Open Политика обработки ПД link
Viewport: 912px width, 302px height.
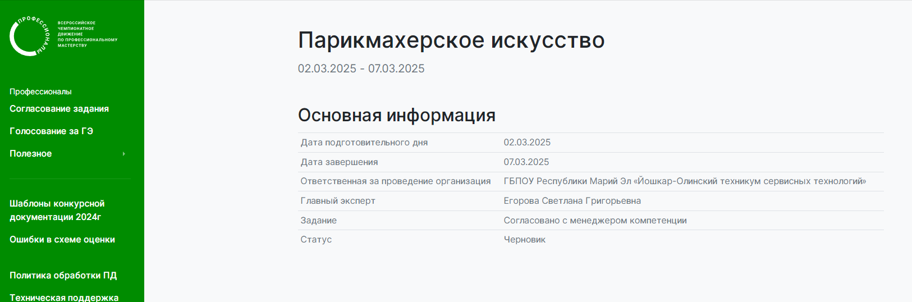point(63,275)
